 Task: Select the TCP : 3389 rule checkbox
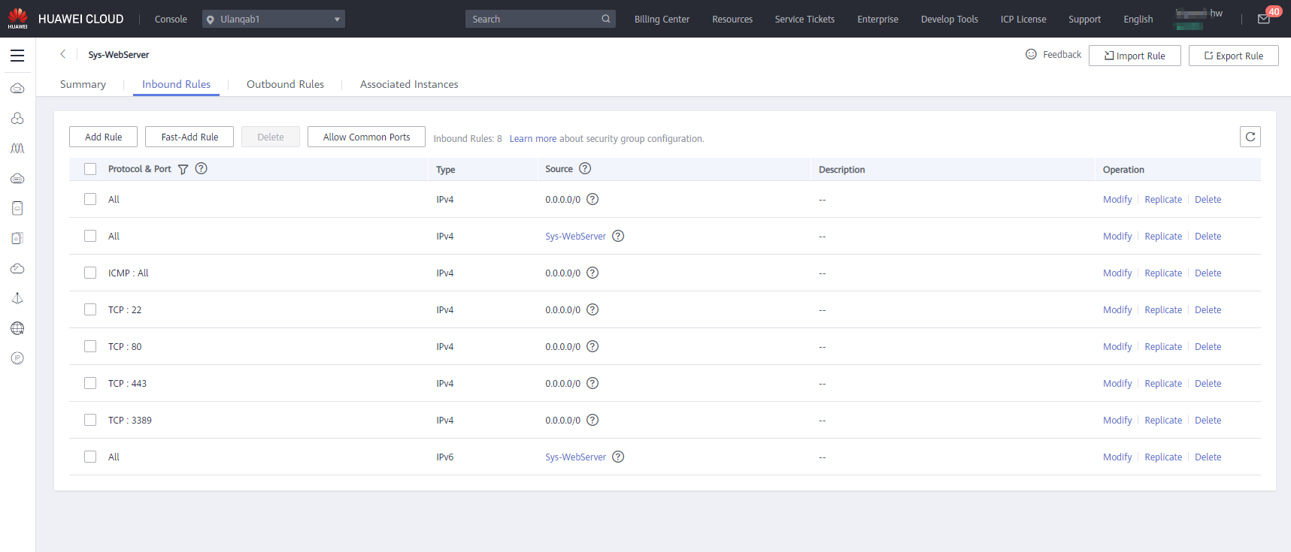[x=90, y=420]
